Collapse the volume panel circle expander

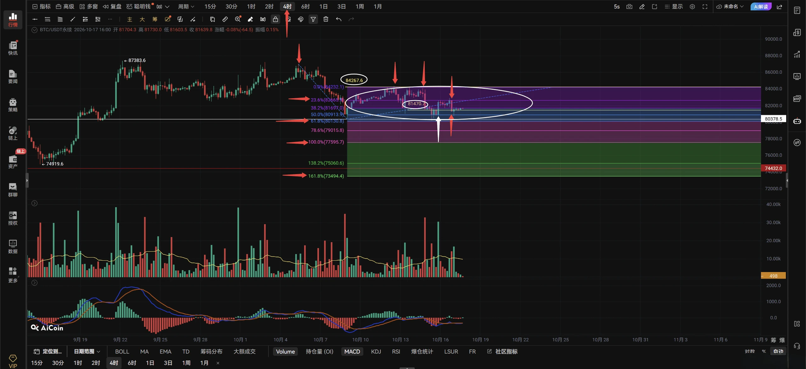(35, 203)
